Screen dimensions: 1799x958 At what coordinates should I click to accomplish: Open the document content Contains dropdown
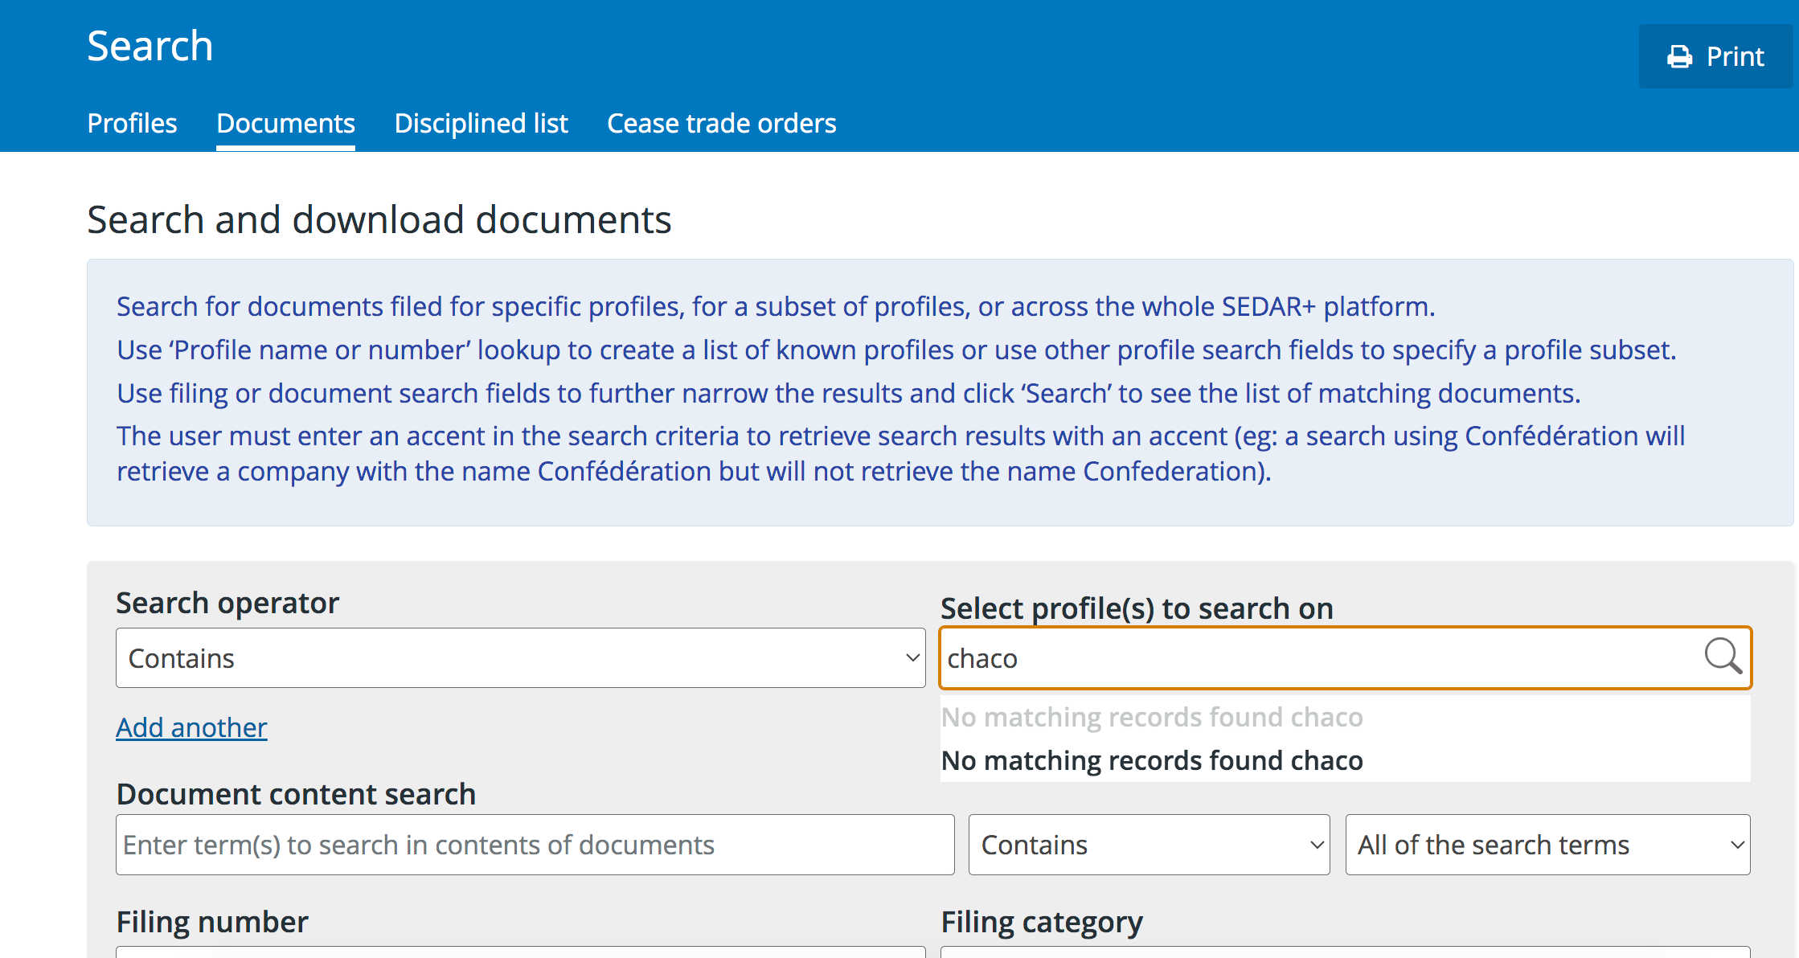point(1148,845)
